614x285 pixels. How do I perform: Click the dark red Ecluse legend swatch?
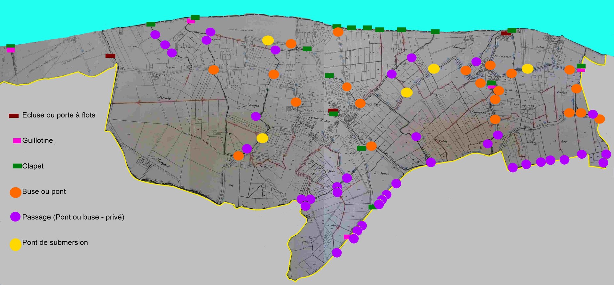point(13,116)
